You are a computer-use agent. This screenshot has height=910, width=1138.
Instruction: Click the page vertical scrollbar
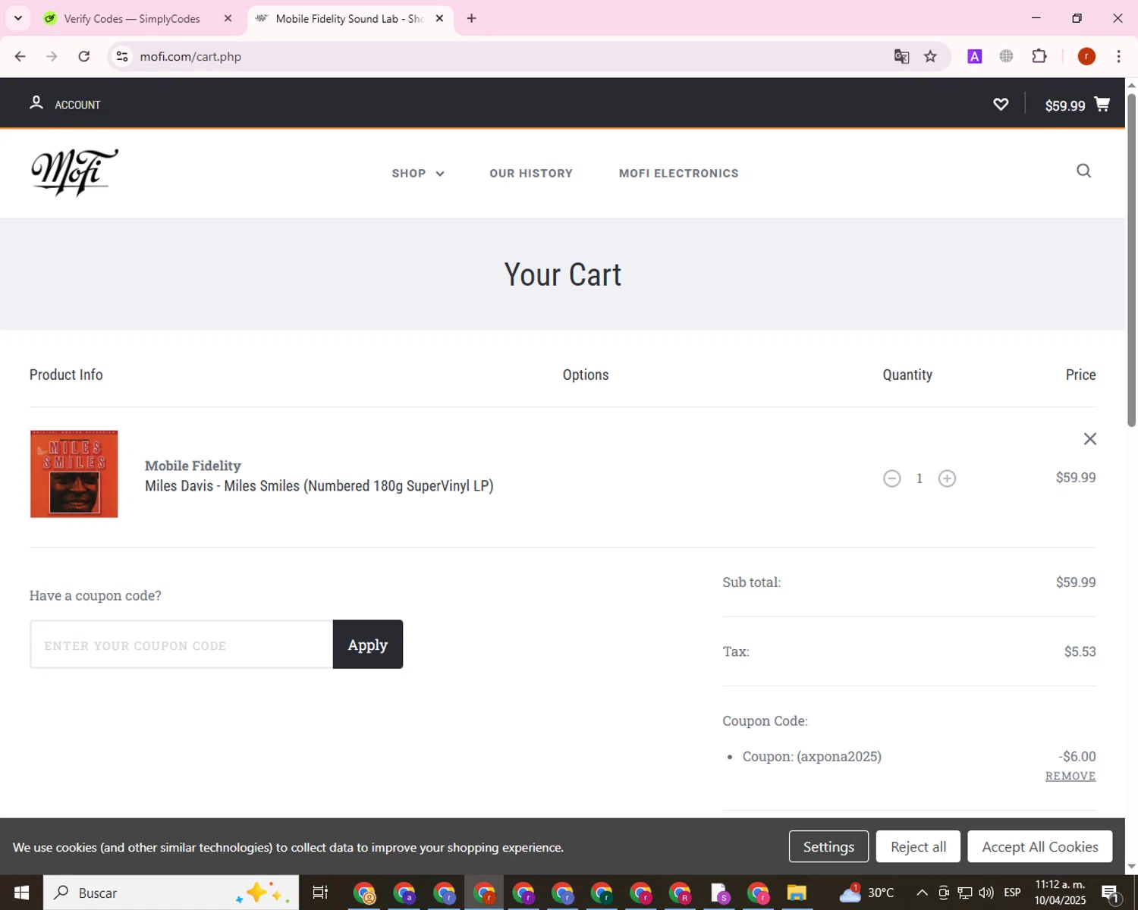pos(1131,259)
